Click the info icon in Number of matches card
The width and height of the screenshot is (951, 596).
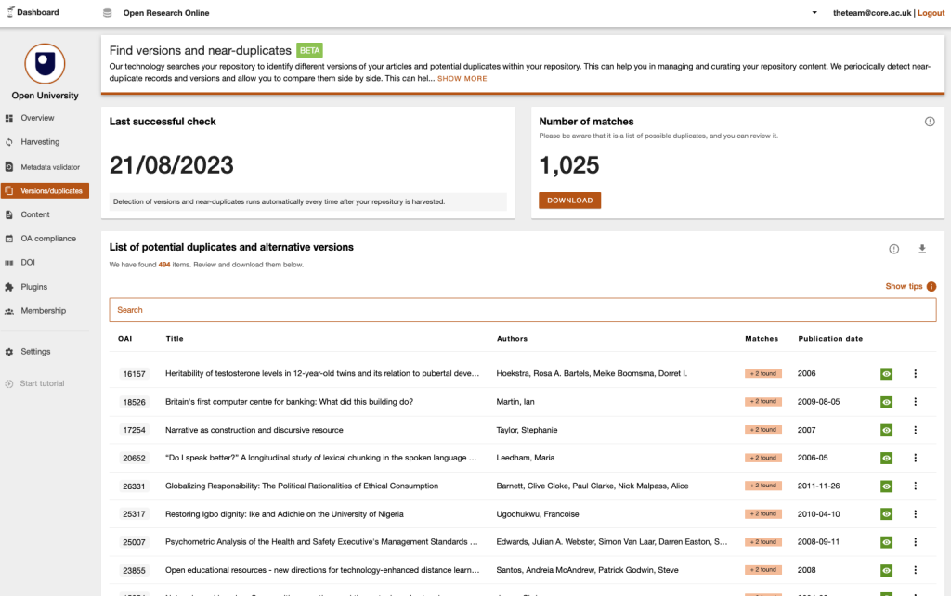point(930,122)
